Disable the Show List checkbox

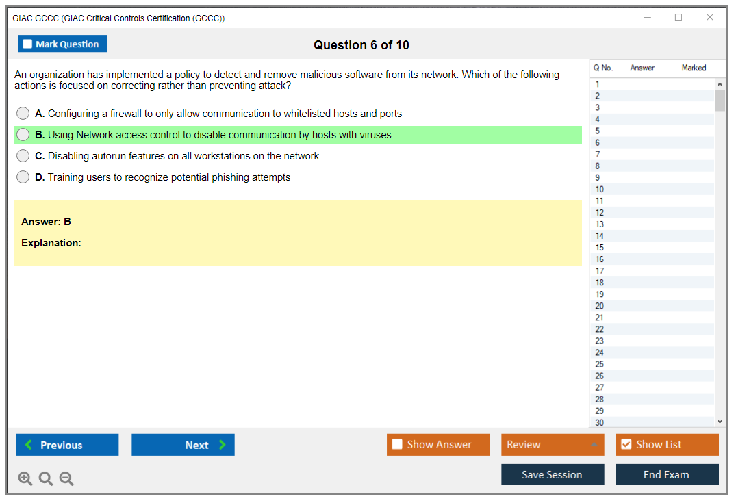click(x=626, y=444)
